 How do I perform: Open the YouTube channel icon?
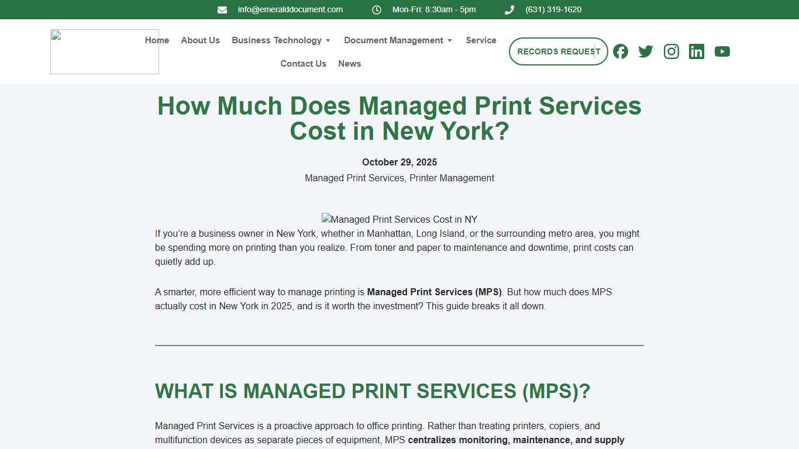tap(722, 51)
